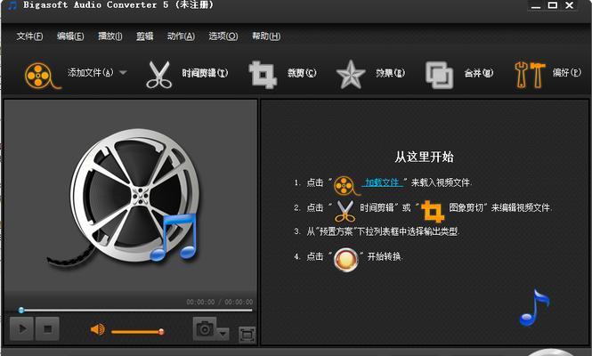Click the blue music note icon bottom right

(x=534, y=308)
